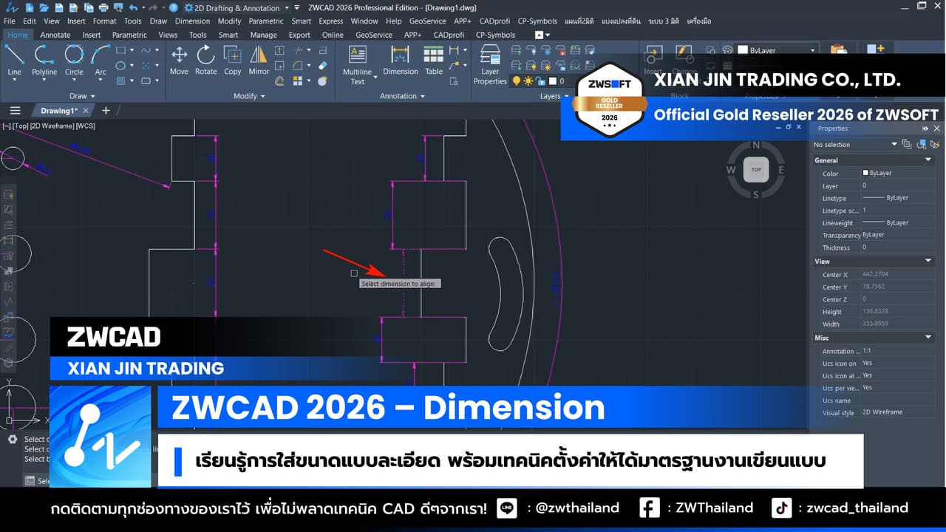Click the Color ByLayer swatch in Properties panel
946x532 pixels.
pyautogui.click(x=865, y=173)
